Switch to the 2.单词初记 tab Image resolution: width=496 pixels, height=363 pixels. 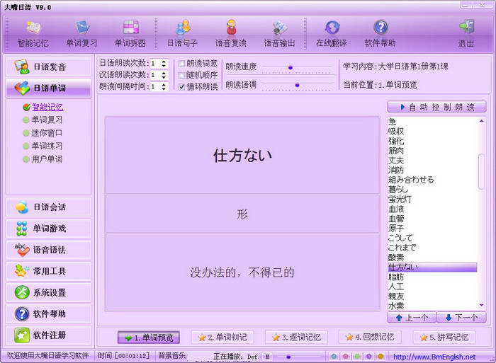pyautogui.click(x=222, y=338)
